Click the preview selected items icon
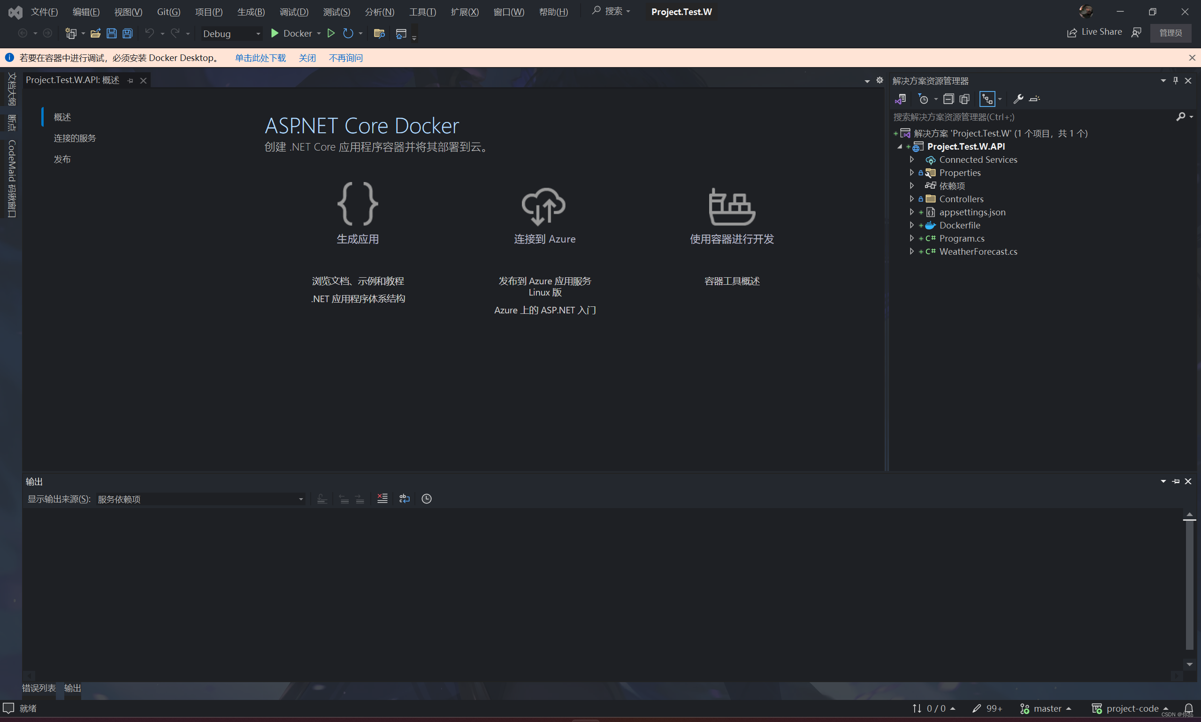Image resolution: width=1201 pixels, height=722 pixels. point(1034,99)
